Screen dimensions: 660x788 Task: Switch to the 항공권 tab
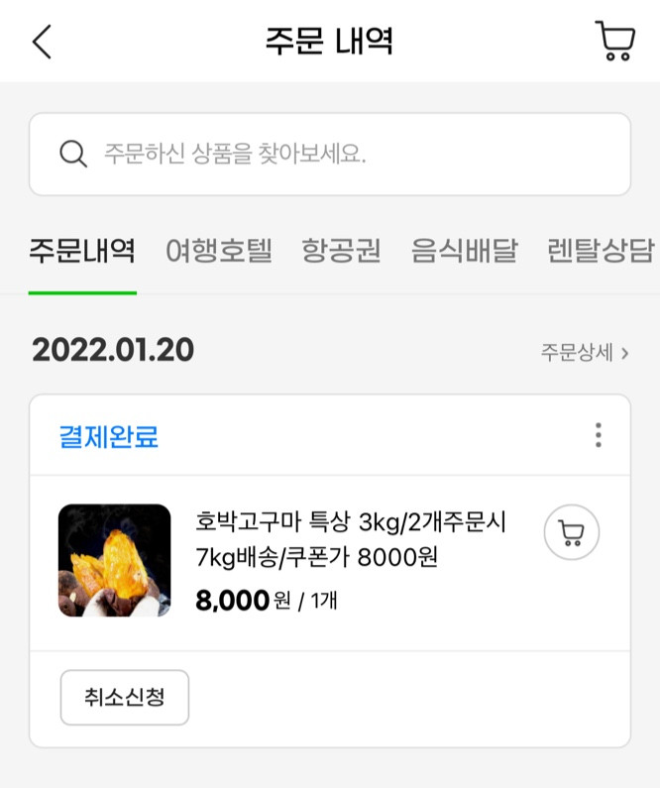coord(342,251)
